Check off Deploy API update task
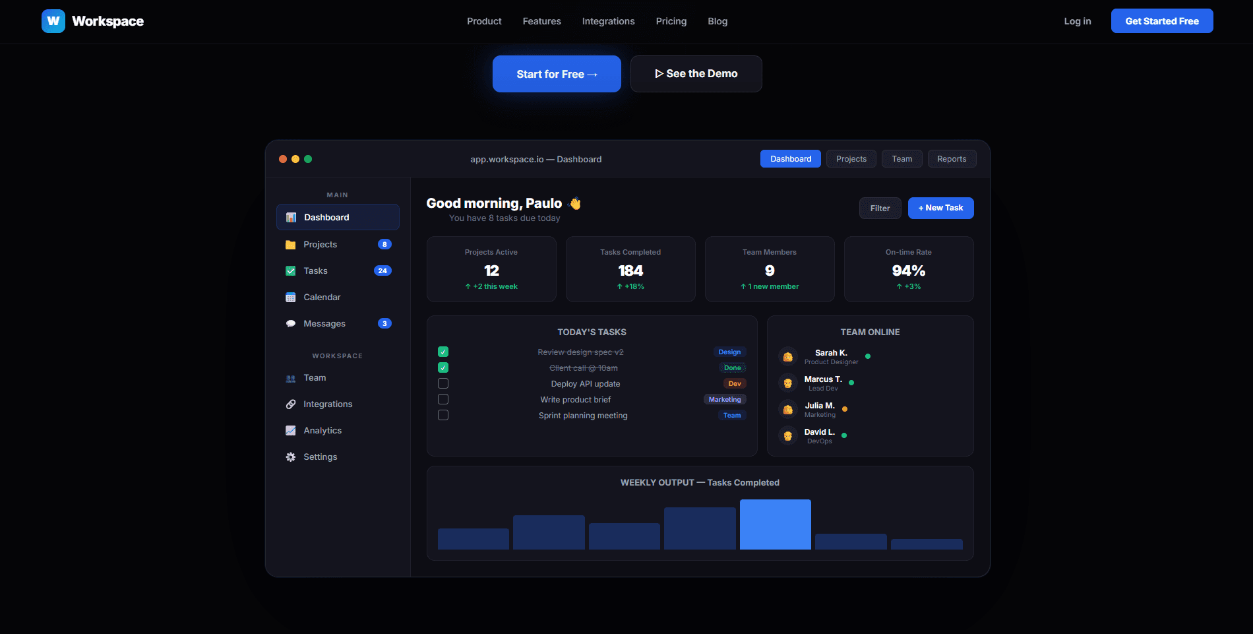The image size is (1253, 634). coord(443,383)
